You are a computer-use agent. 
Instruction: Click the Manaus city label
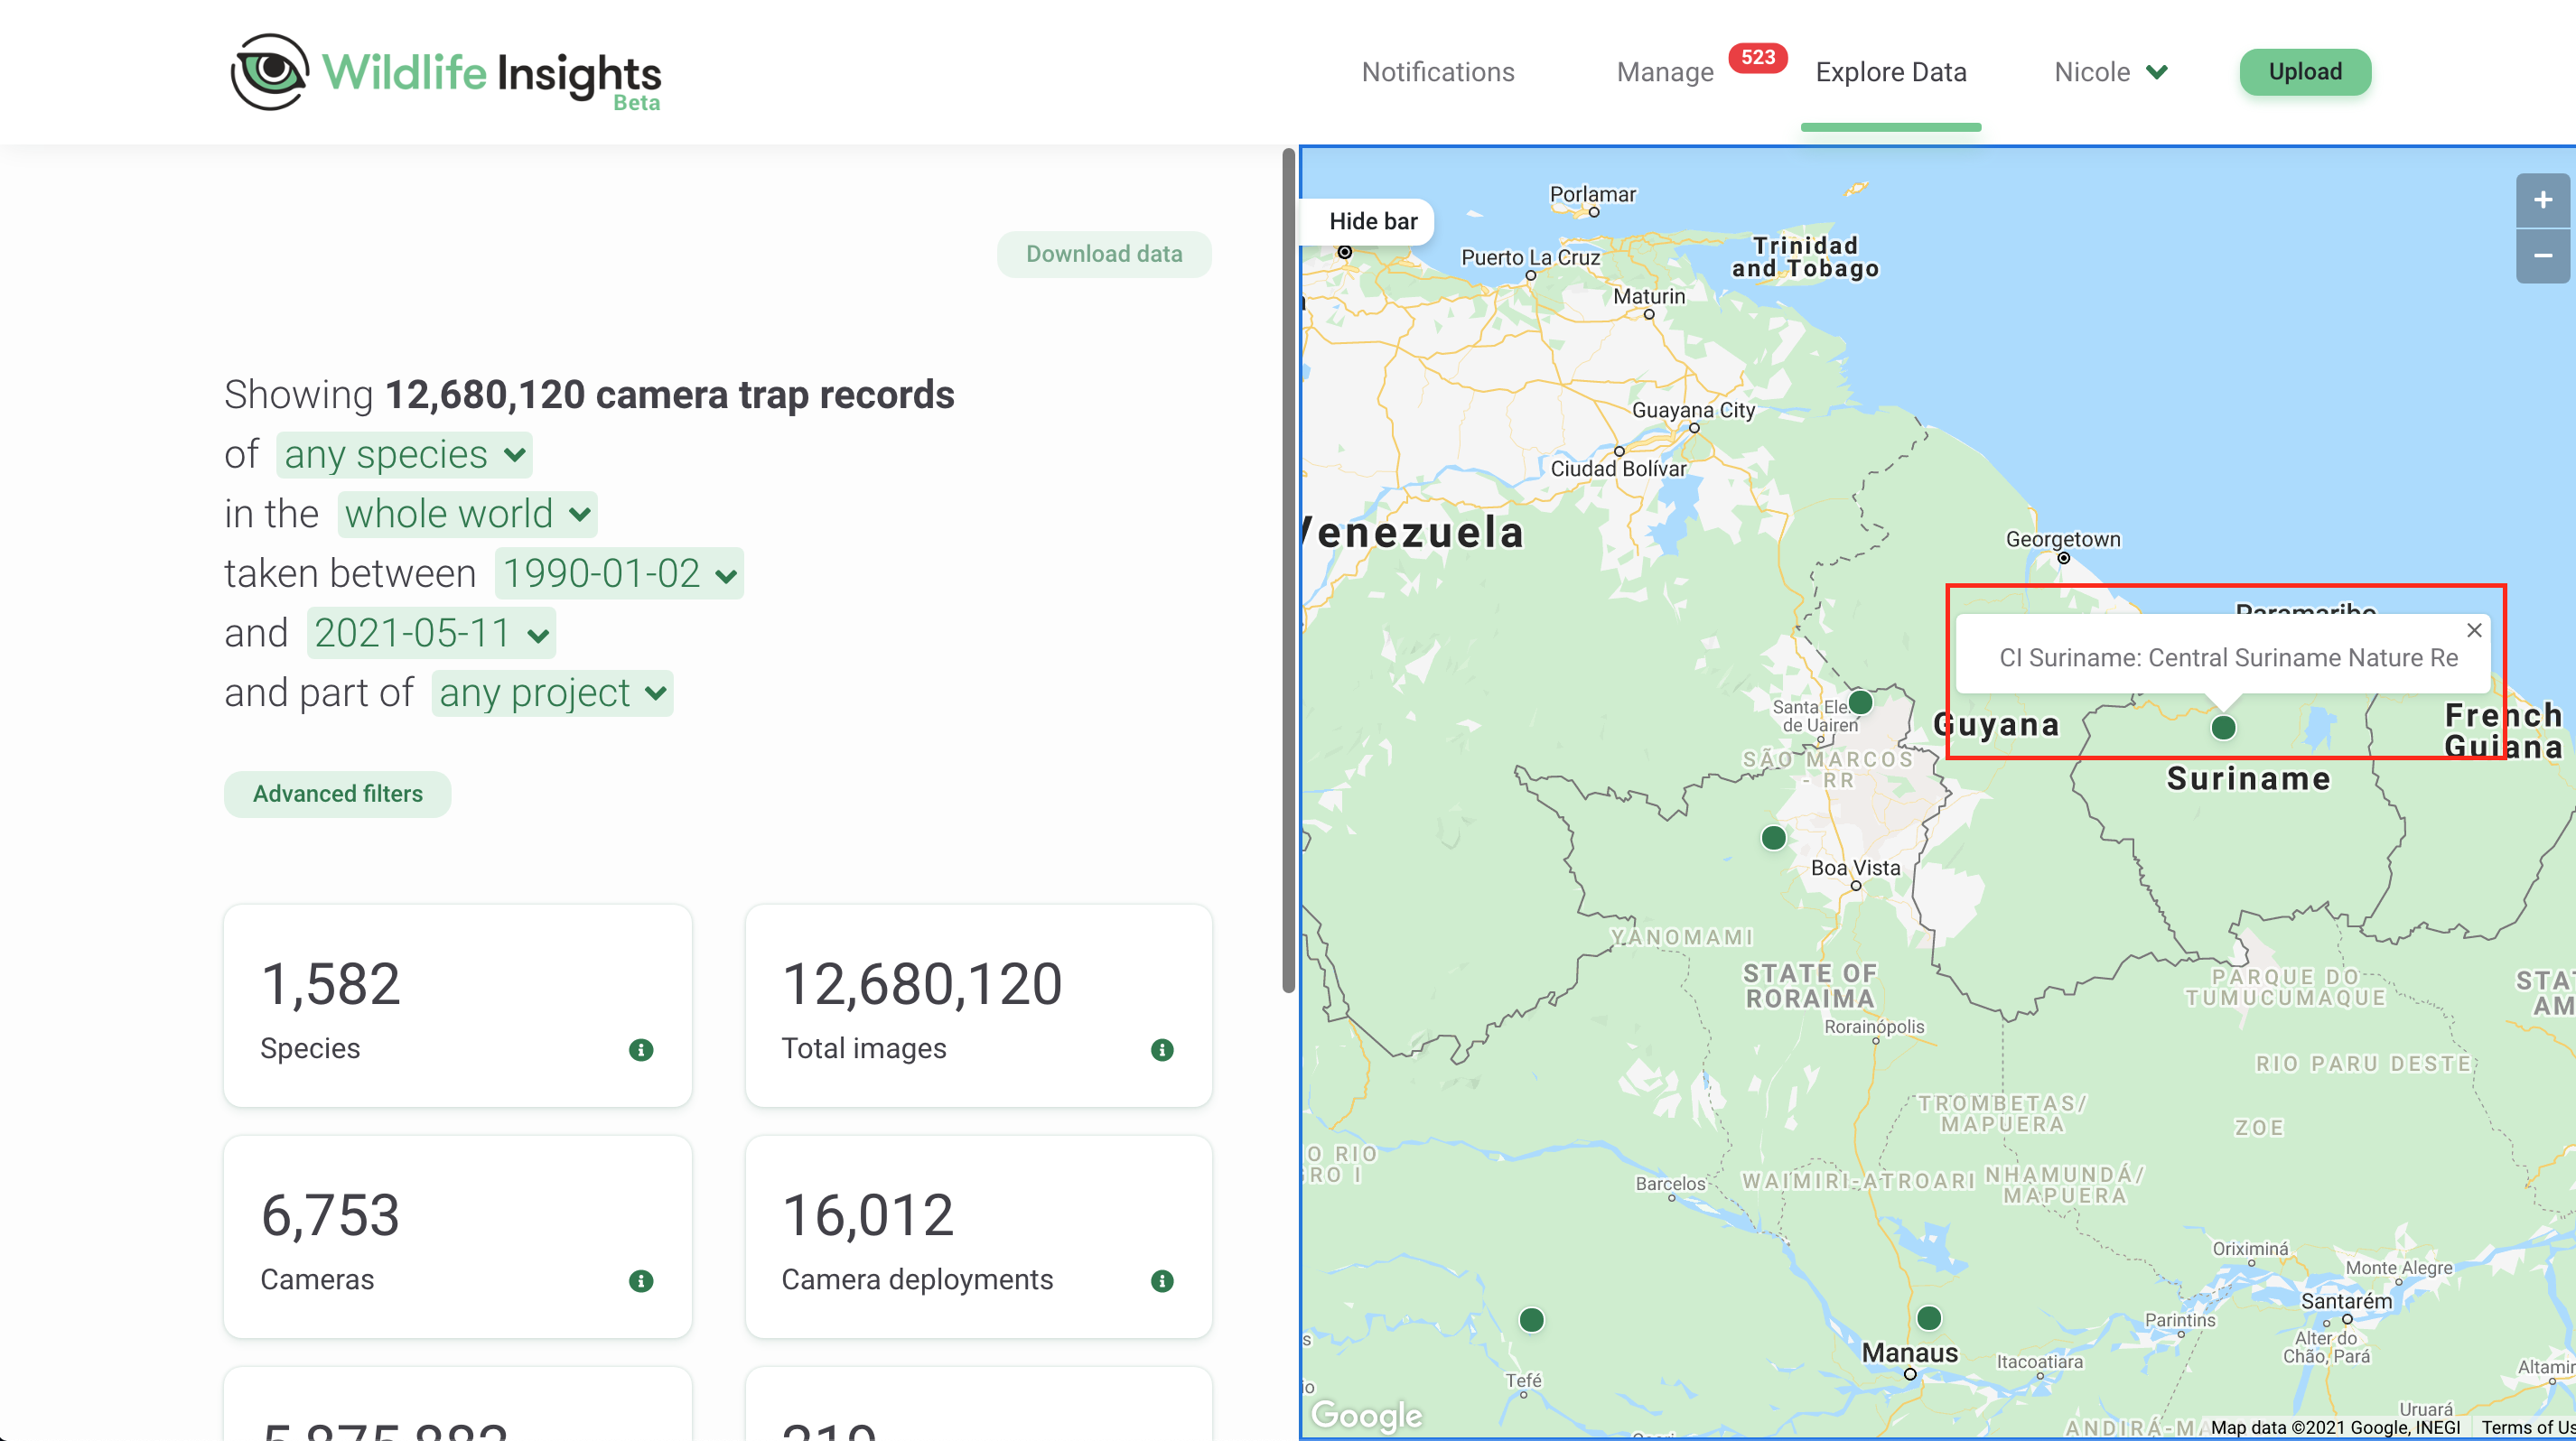(1909, 1353)
